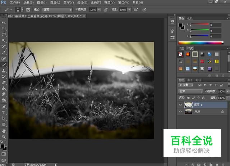Open the painting mode 正常 dropdown
Screen dimensions: 230x166
[x=57, y=10]
